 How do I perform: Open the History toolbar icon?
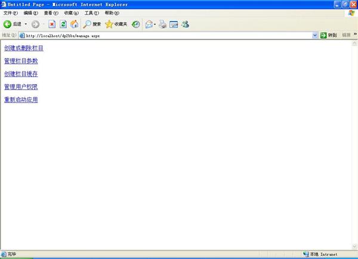point(136,24)
